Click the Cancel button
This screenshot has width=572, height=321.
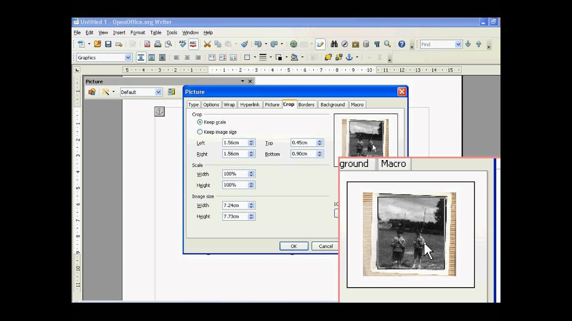[x=326, y=246]
